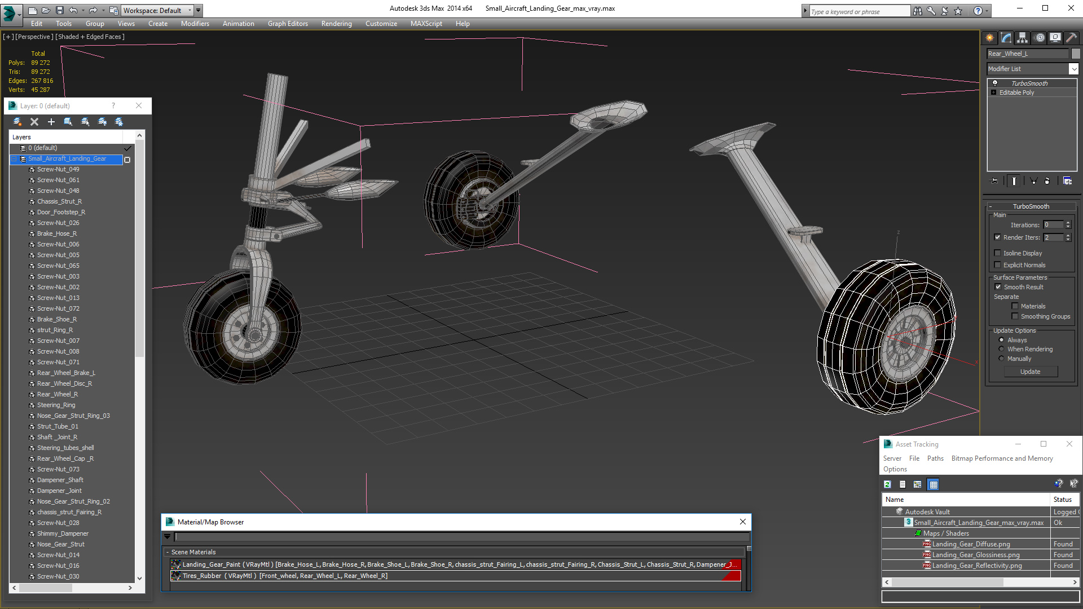Screen dimensions: 1083x609
Task: Switch to the Utilities hammer tab
Action: 1071,38
